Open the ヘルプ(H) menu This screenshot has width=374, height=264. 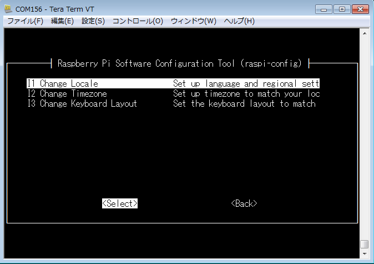point(239,21)
